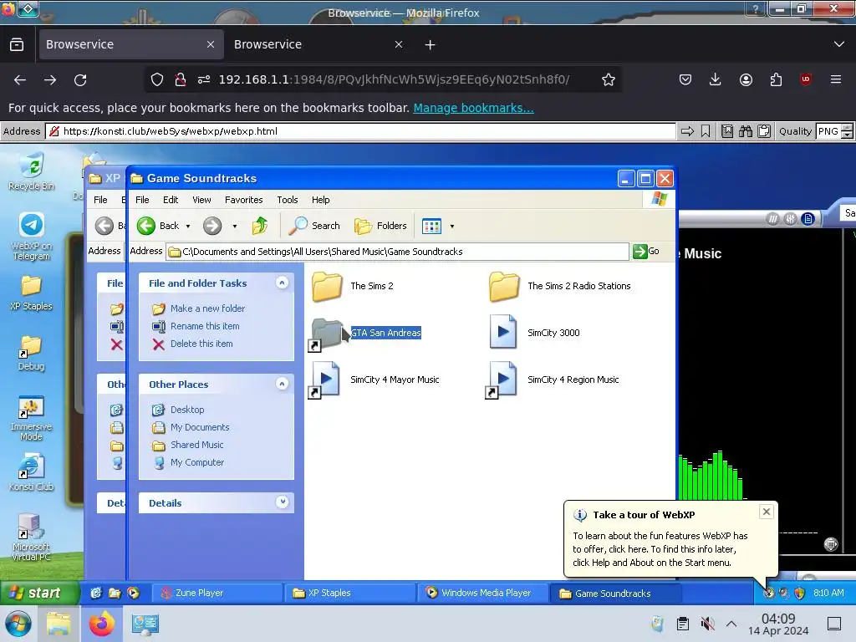Open the Help menu
The image size is (856, 642).
click(320, 200)
